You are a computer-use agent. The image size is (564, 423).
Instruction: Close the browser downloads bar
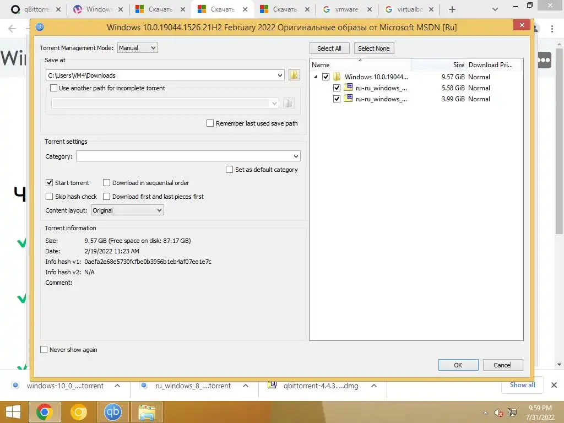[554, 385]
